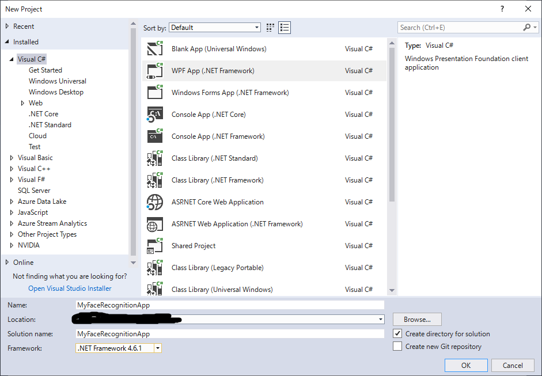Collapse the Visual C# node
Screen dimensions: 542x376
pyautogui.click(x=12, y=59)
